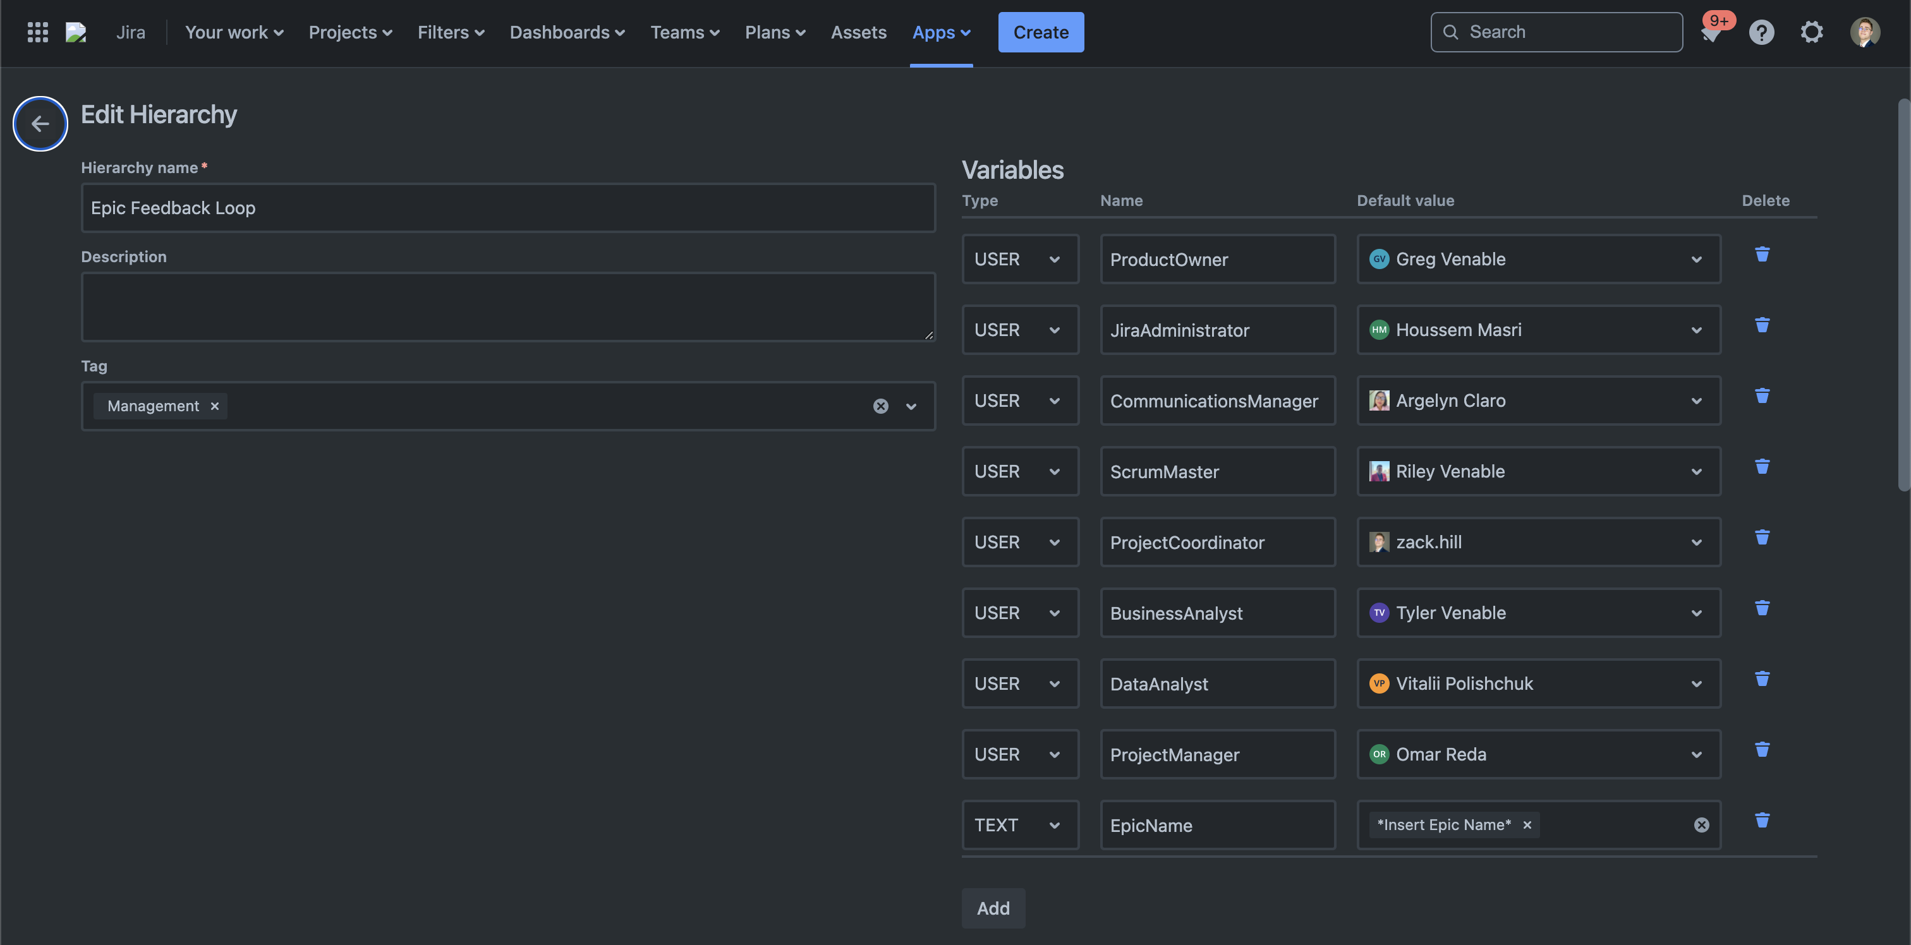
Task: Click the back arrow beside Edit Hierarchy
Action: [x=40, y=124]
